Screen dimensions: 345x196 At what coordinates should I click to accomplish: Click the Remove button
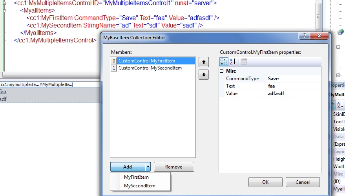174,167
